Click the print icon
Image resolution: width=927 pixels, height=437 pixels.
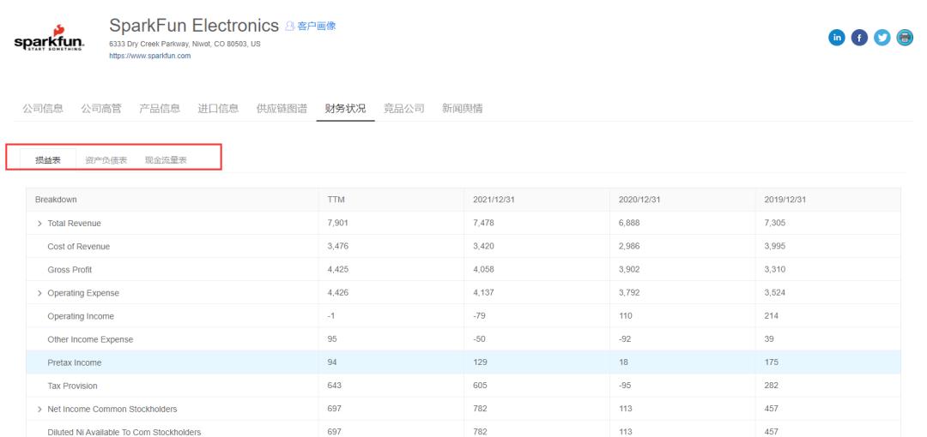905,37
